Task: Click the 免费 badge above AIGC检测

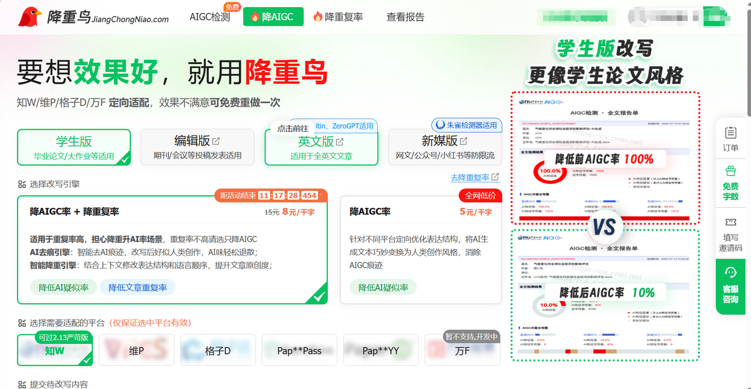Action: tap(232, 7)
